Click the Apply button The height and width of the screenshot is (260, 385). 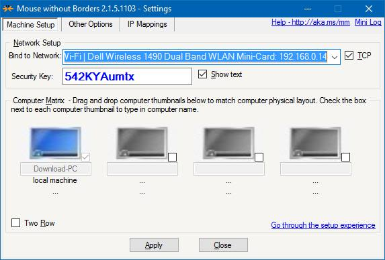tap(154, 245)
